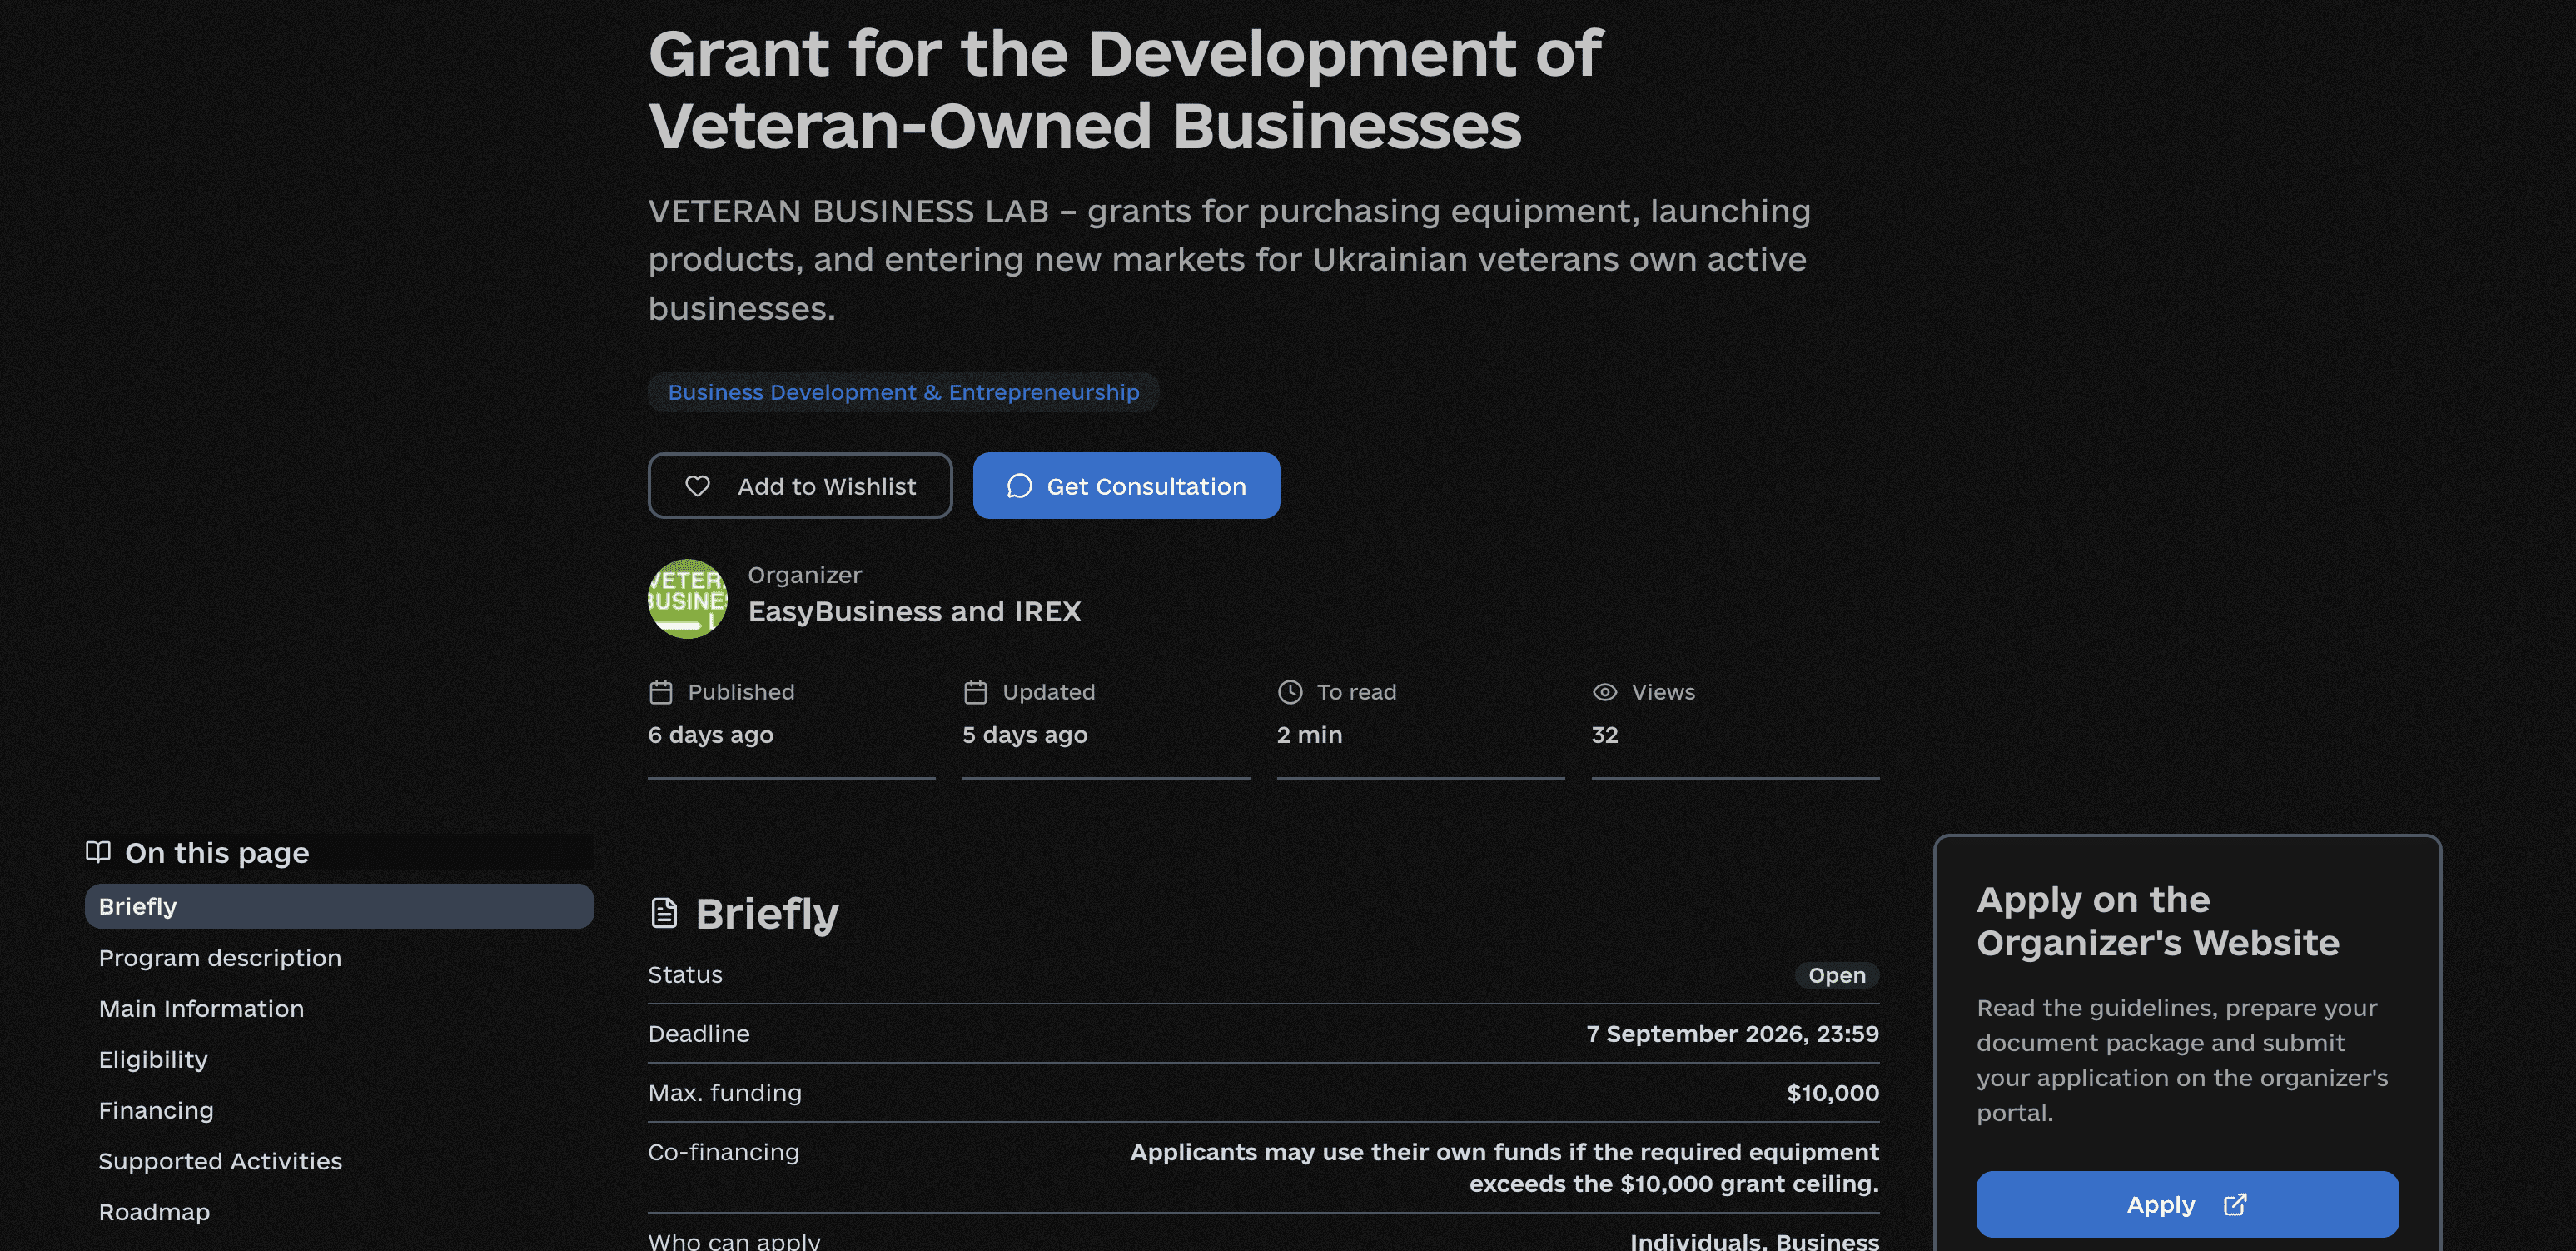Click the Co-financing description text
Image resolution: width=2576 pixels, height=1251 pixels.
tap(1504, 1167)
